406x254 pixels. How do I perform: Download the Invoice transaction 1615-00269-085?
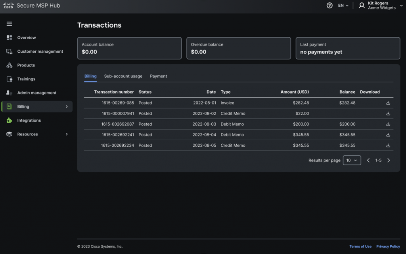(388, 103)
